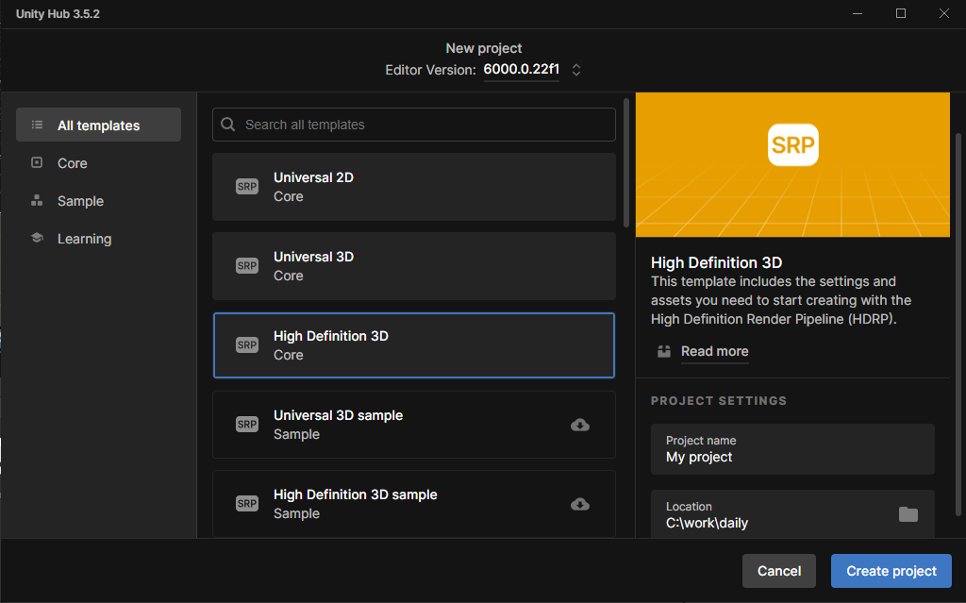Click the Sample category blocks icon
This screenshot has width=966, height=603.
click(x=37, y=200)
